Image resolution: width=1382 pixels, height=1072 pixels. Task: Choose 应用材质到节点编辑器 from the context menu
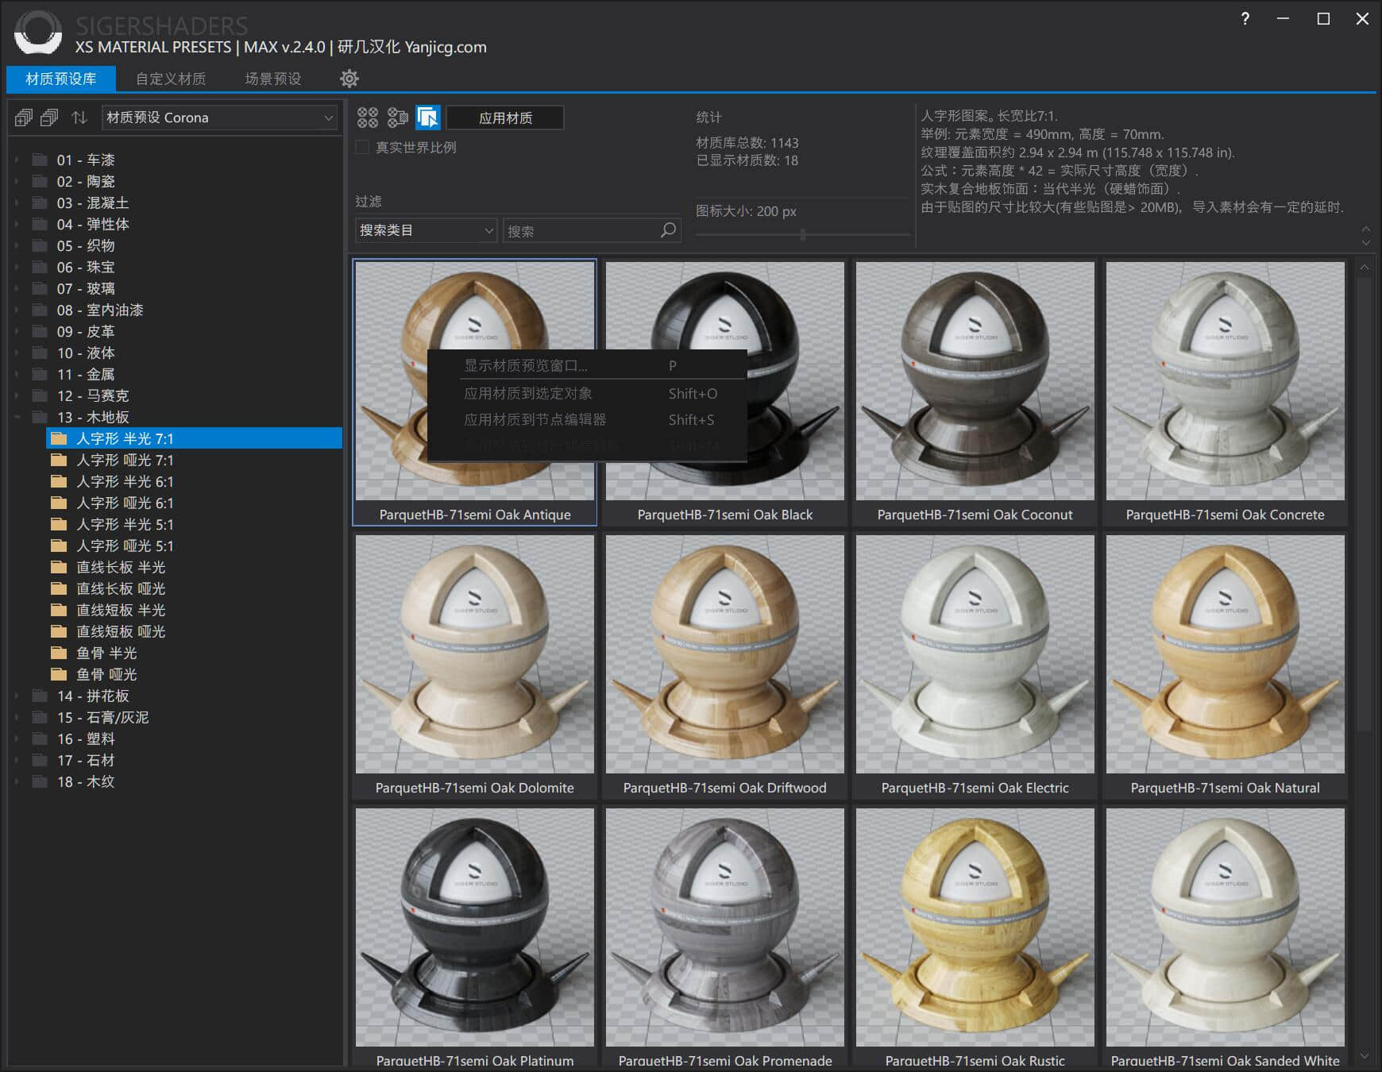(x=587, y=419)
